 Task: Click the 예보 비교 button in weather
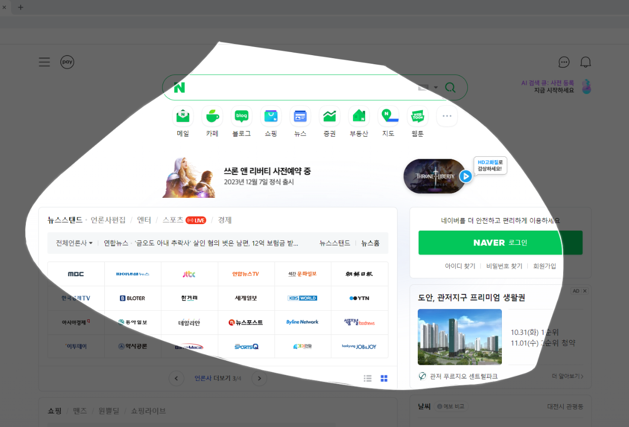[x=452, y=406]
